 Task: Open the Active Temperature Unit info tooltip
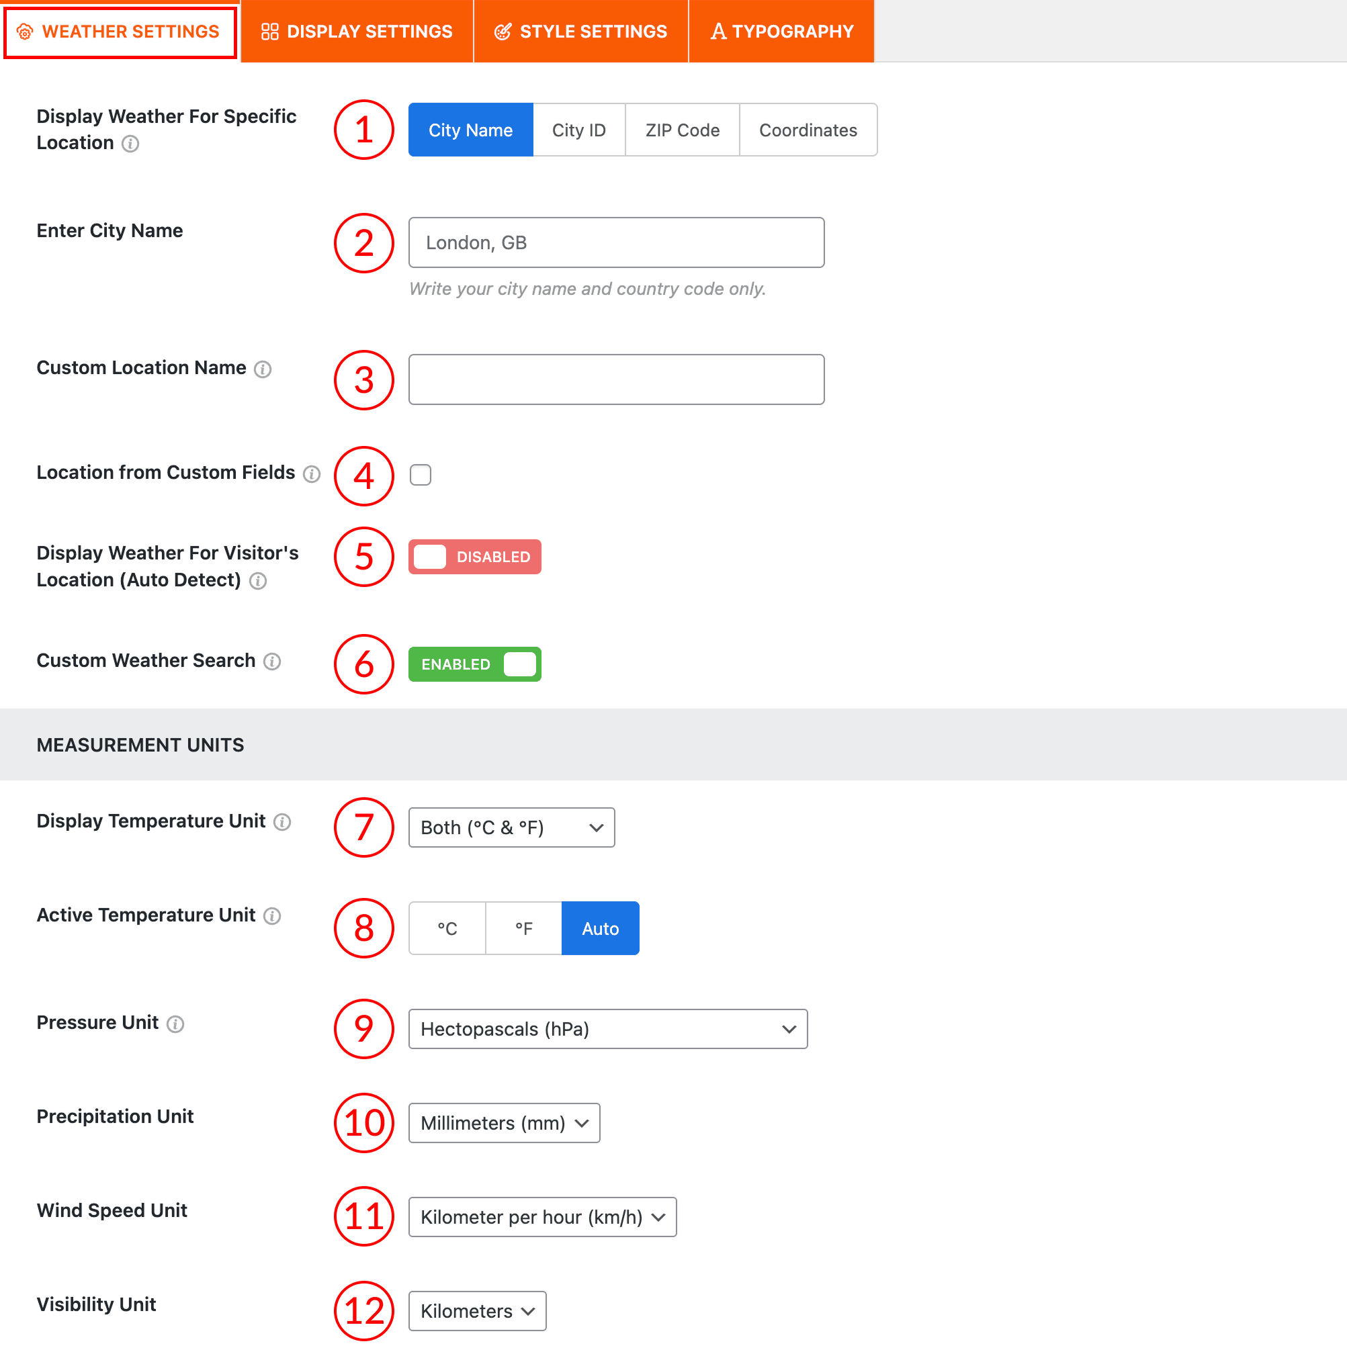pos(271,915)
